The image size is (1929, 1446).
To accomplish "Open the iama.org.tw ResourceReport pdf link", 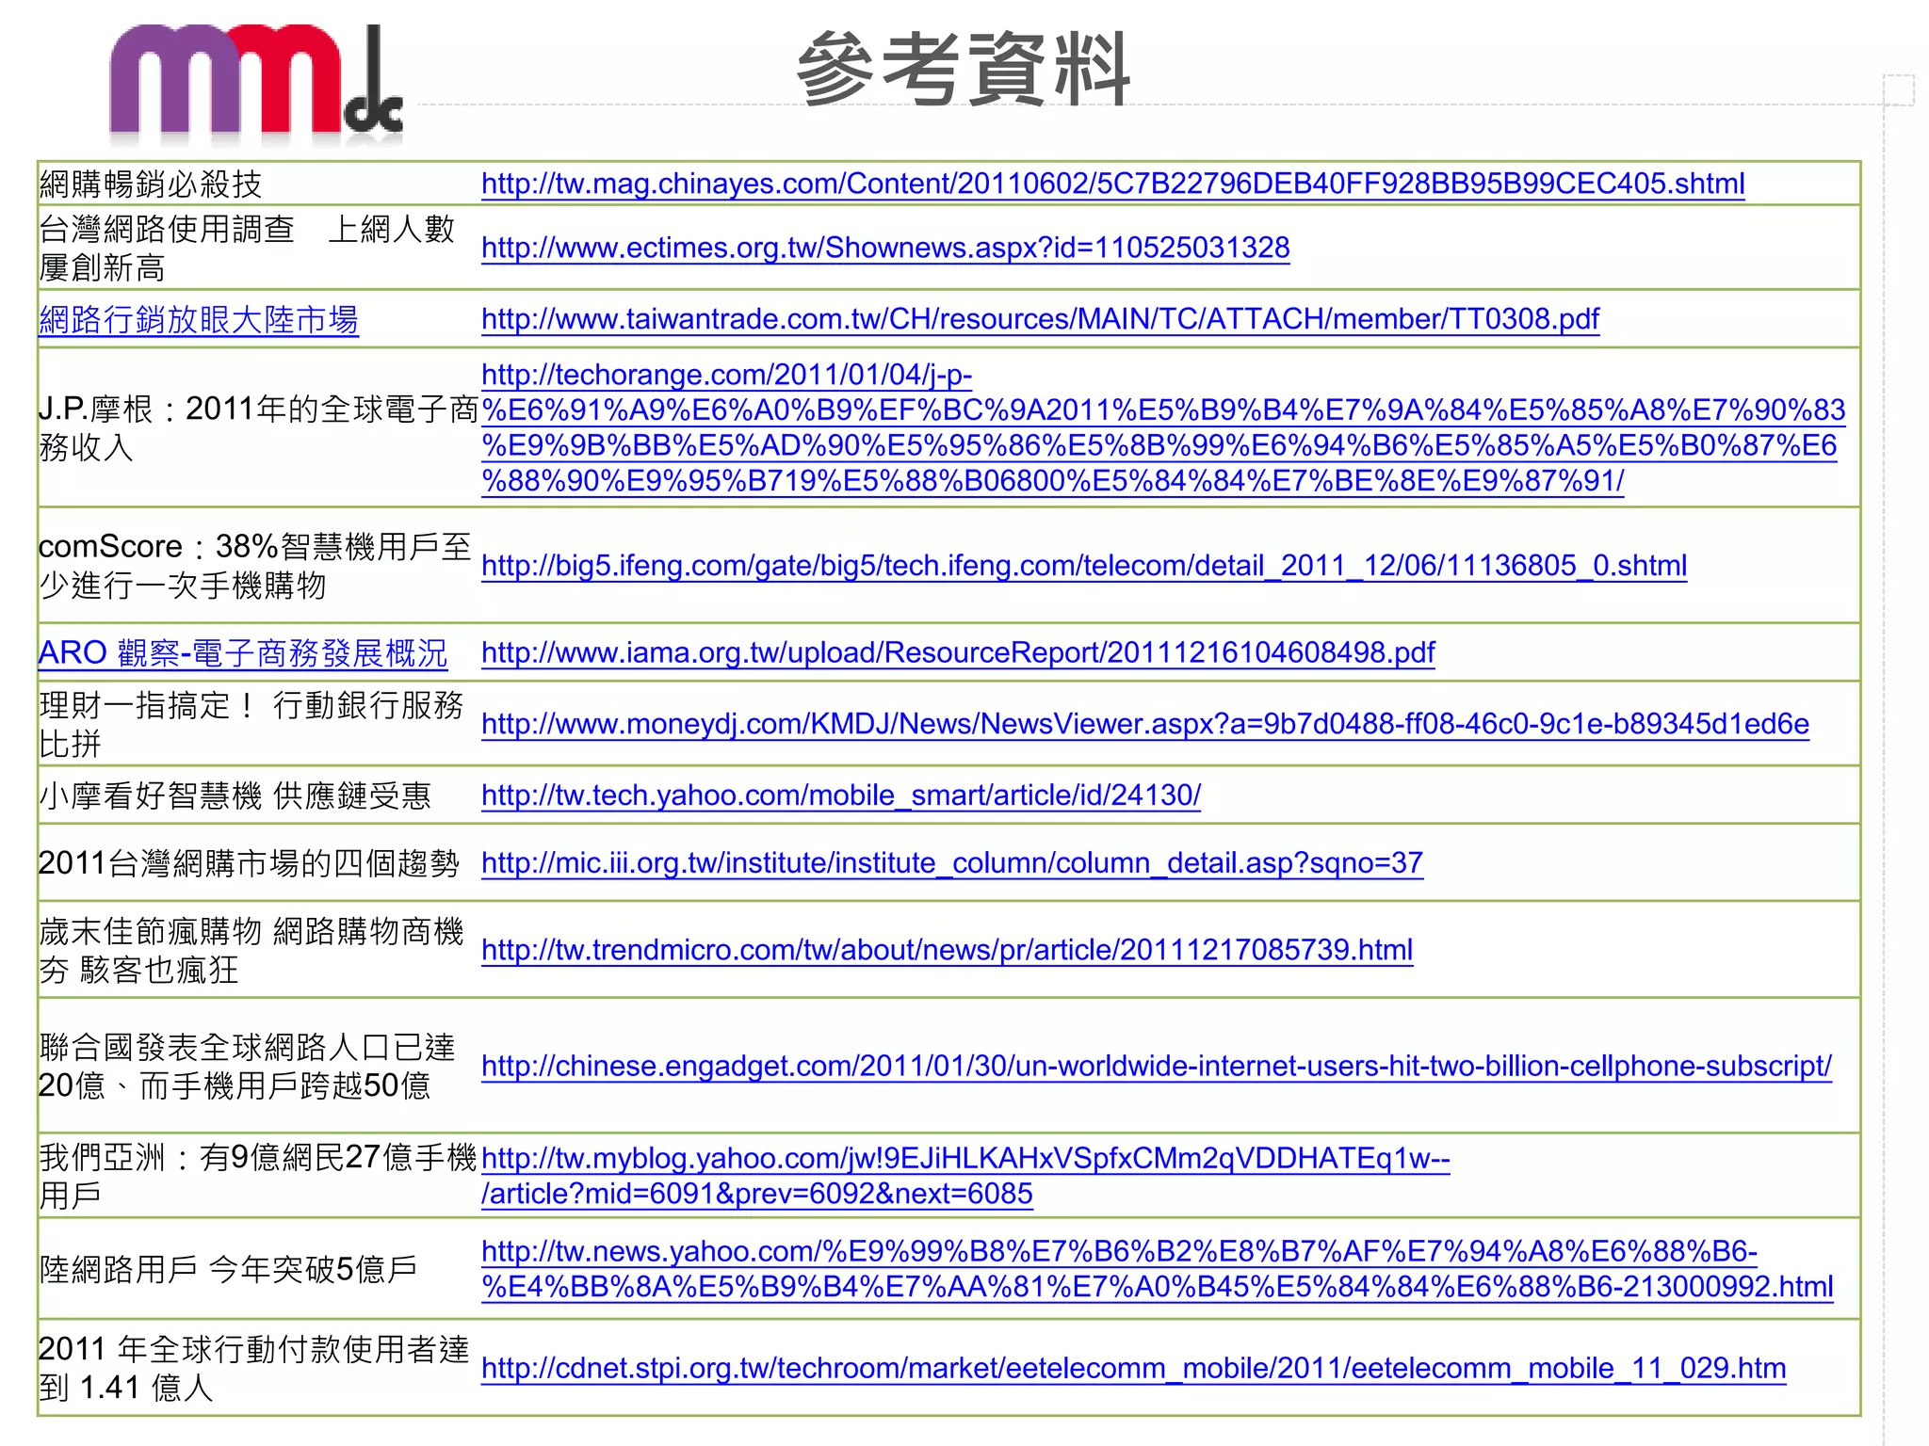I will 958,652.
